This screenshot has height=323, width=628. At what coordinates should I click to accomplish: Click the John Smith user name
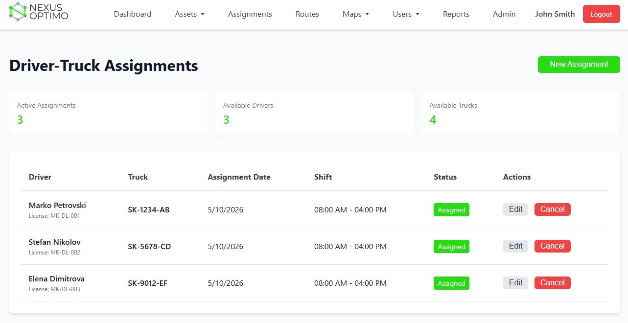[555, 14]
